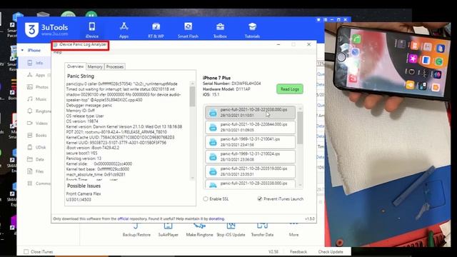457x257 pixels.
Task: Switch to the Memory tab
Action: 95,66
